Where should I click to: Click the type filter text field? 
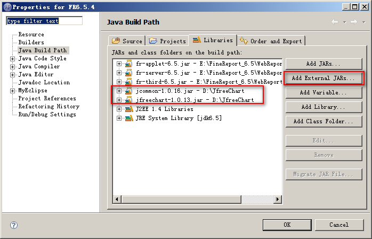click(x=44, y=21)
